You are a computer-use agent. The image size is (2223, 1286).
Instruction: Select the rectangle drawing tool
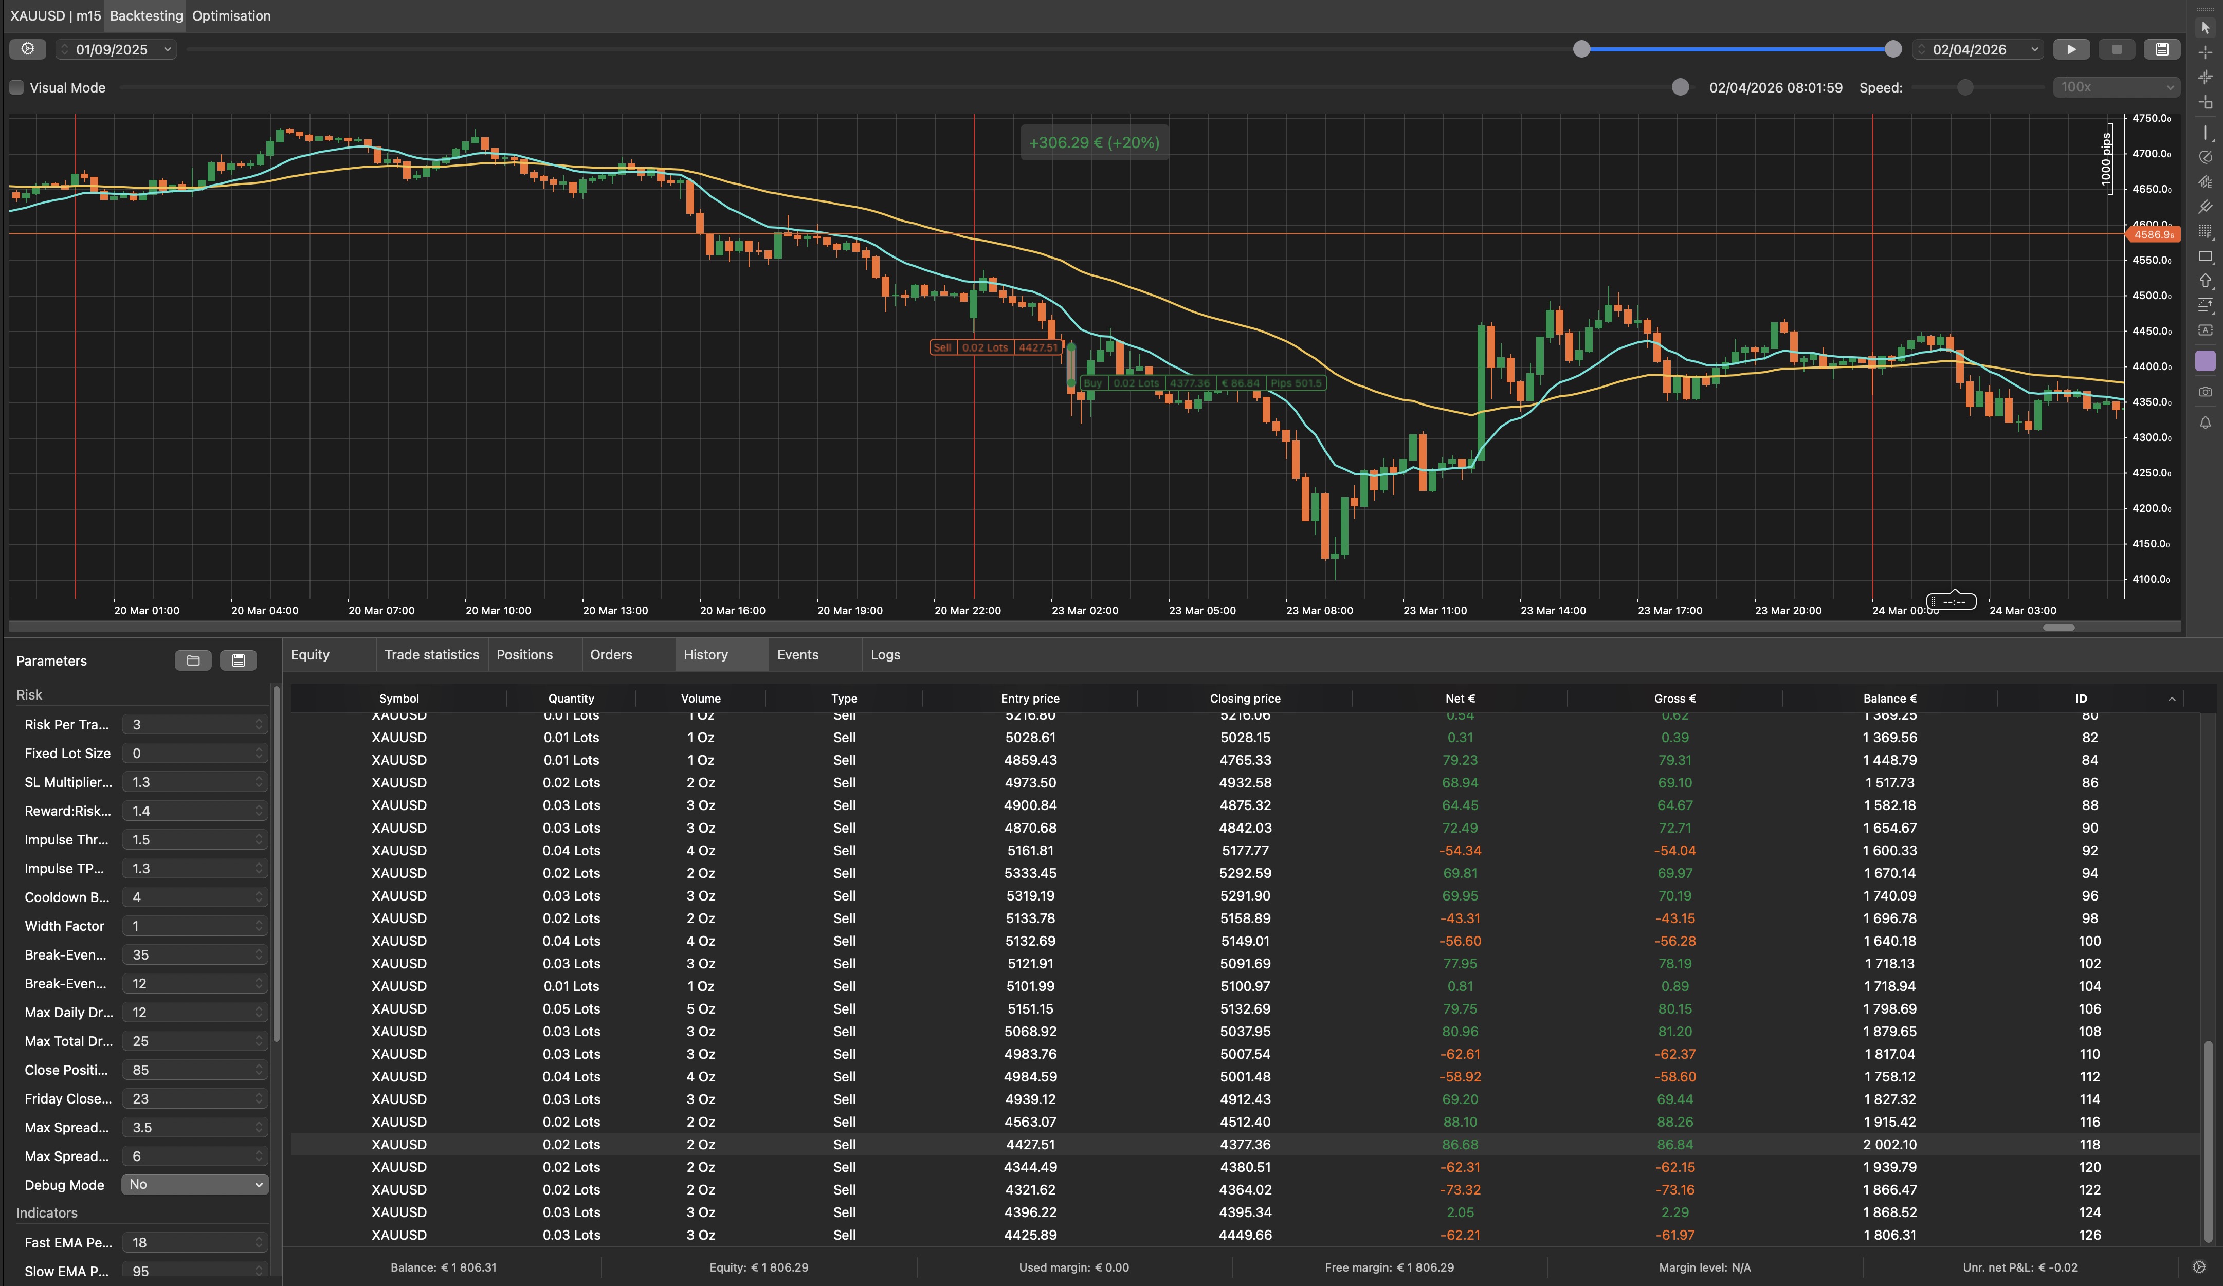(2206, 255)
